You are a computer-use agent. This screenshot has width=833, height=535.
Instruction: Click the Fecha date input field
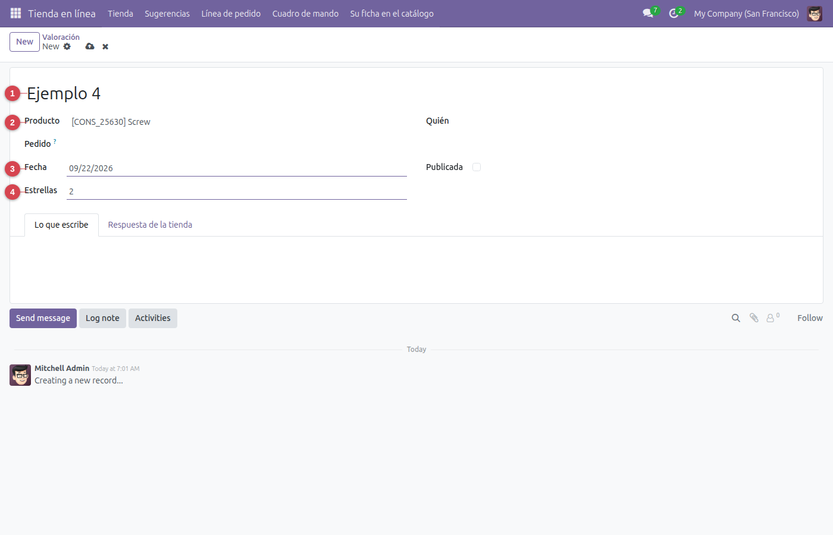[237, 168]
